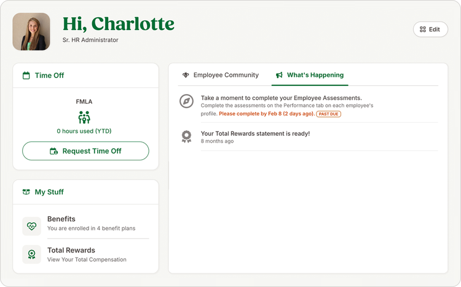Click the compass icon beside Employee Assessments
Viewport: 461px width, 287px height.
[186, 101]
